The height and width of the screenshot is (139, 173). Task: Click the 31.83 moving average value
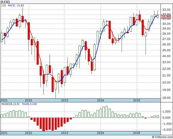20,6
